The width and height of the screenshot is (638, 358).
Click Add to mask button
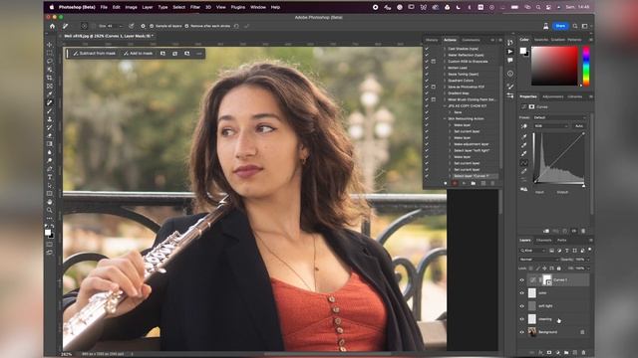click(x=139, y=54)
